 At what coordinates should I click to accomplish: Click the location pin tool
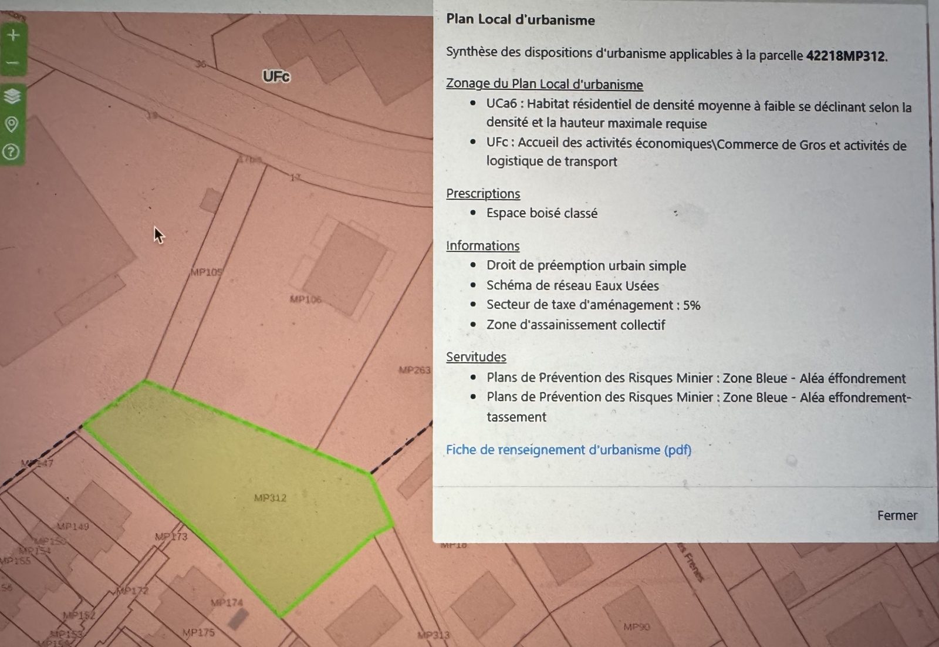[12, 124]
